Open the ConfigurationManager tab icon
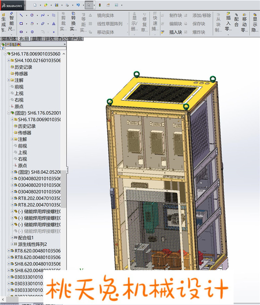Image resolution: width=260 pixels, height=305 pixels. pos(14,44)
